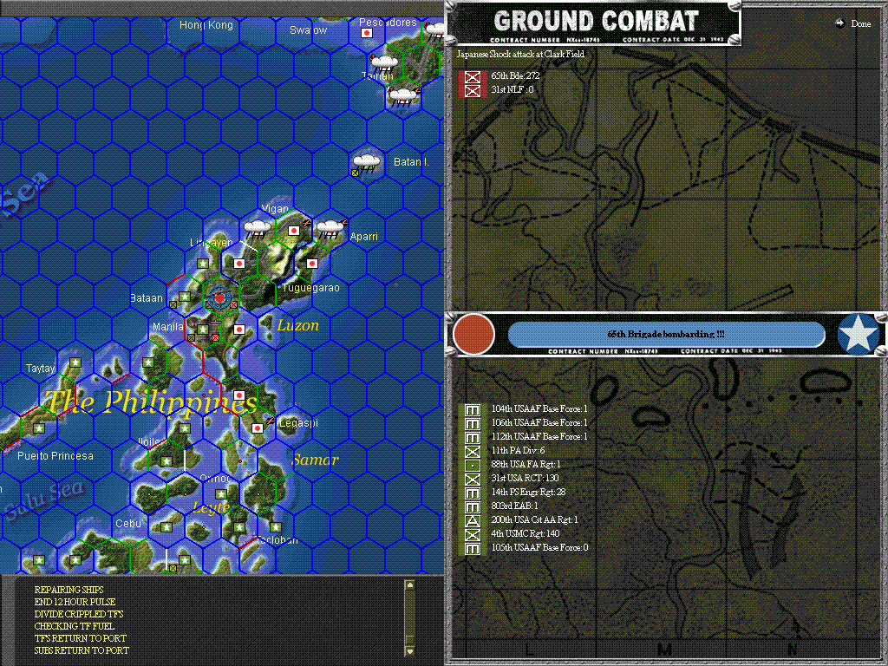This screenshot has width=888, height=666.
Task: Click the Tuguegarao map label
Action: 311,288
